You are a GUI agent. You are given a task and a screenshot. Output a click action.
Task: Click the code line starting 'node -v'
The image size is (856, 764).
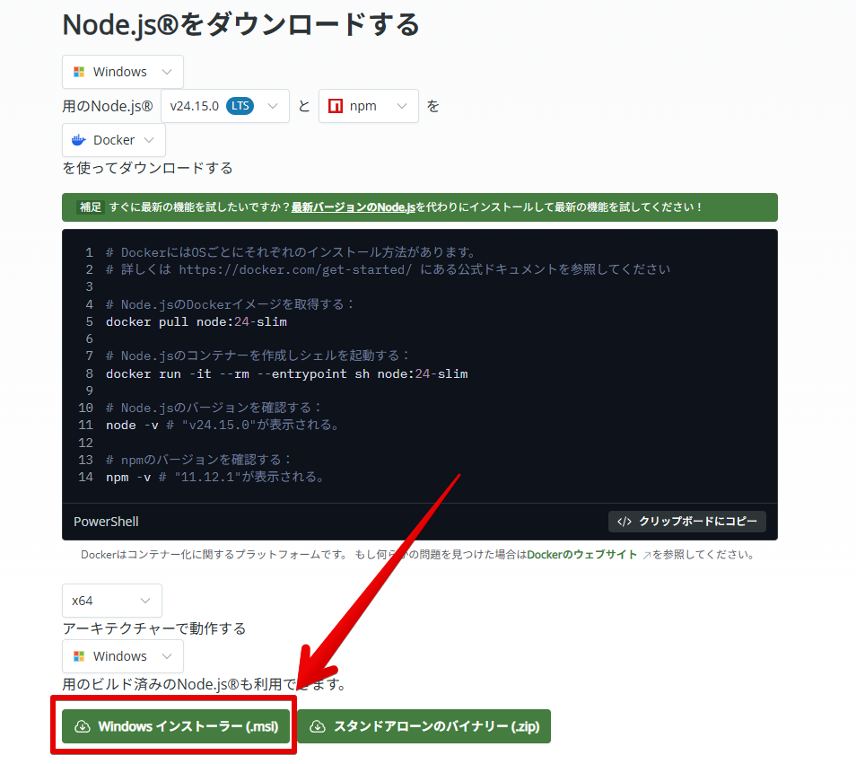point(223,425)
